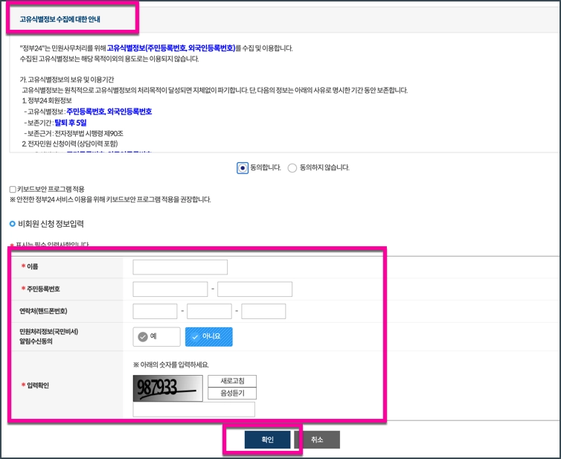This screenshot has width=561, height=459.
Task: Choose 예 for 알림수신동의
Action: (x=156, y=337)
